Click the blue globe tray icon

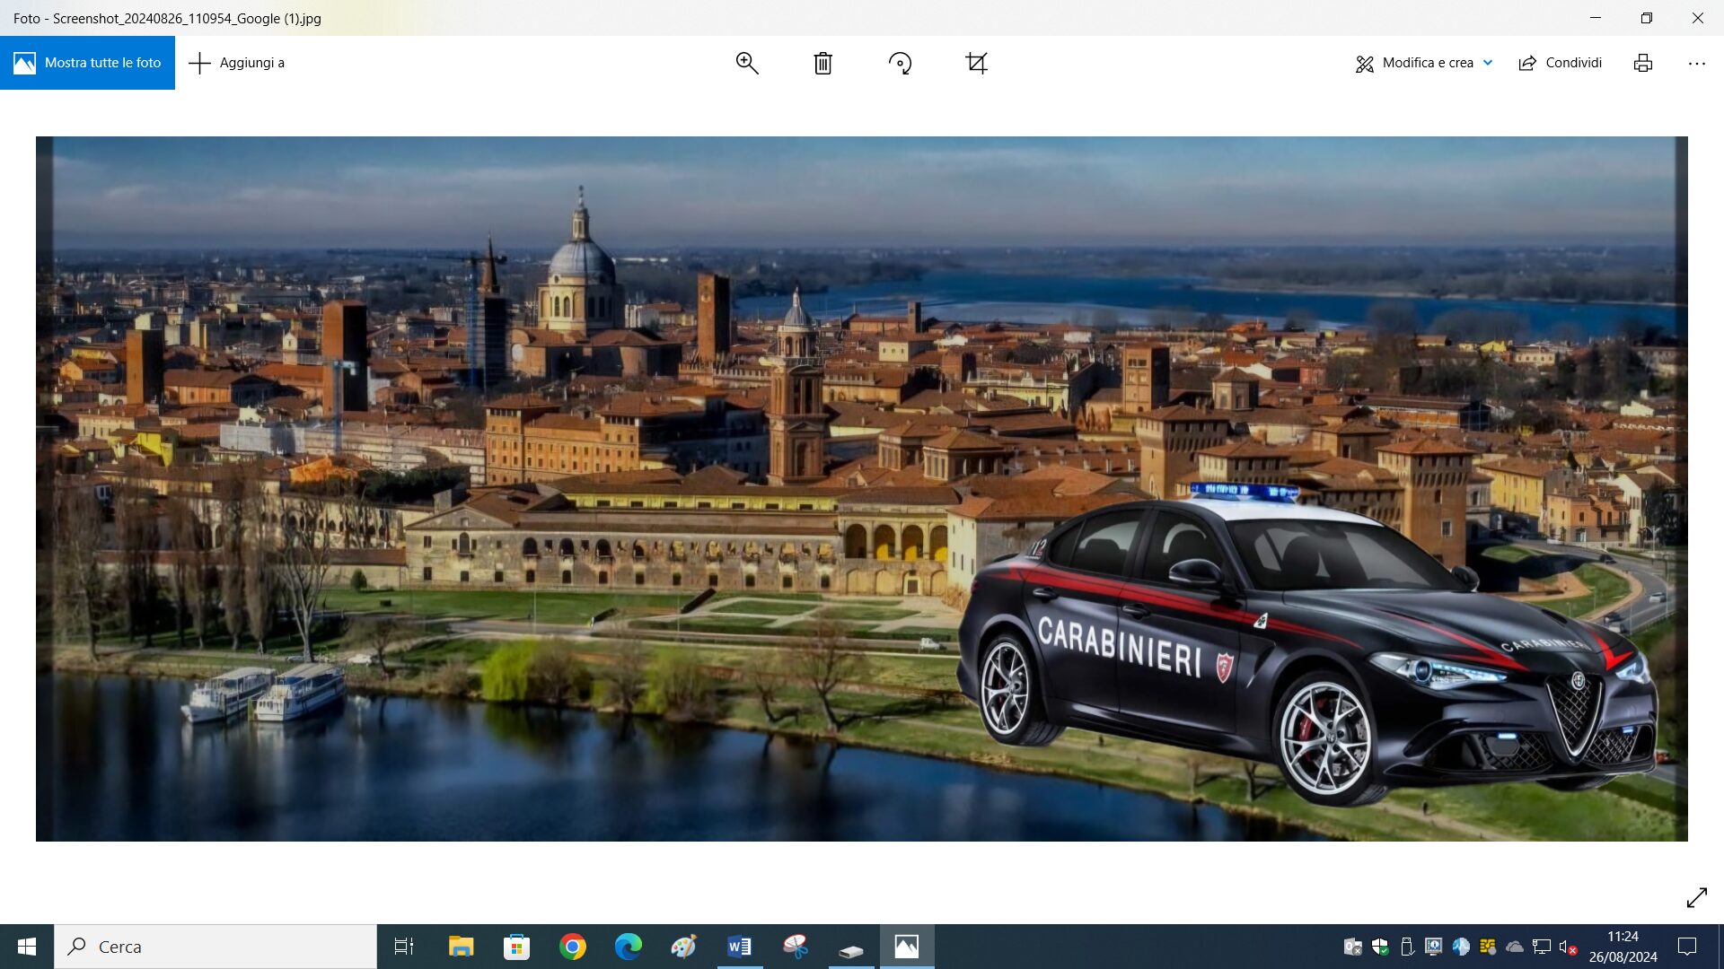pos(1461,947)
